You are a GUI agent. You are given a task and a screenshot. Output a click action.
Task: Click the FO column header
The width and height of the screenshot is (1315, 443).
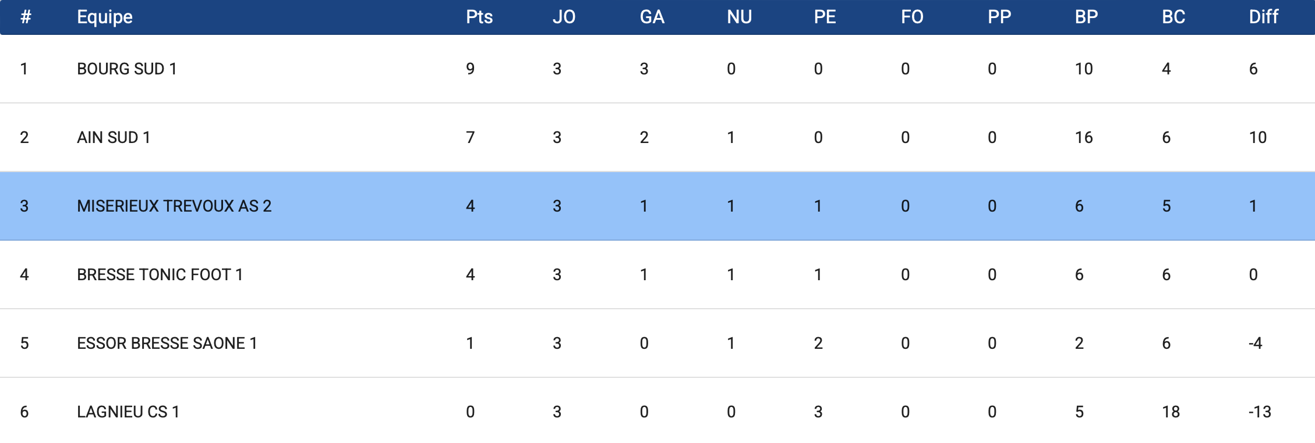click(x=912, y=17)
